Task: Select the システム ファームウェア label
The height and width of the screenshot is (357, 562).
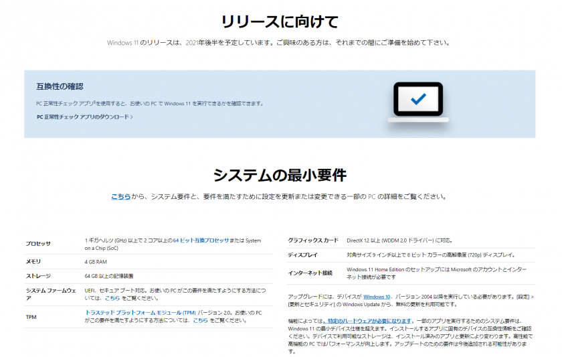Action: (x=51, y=294)
